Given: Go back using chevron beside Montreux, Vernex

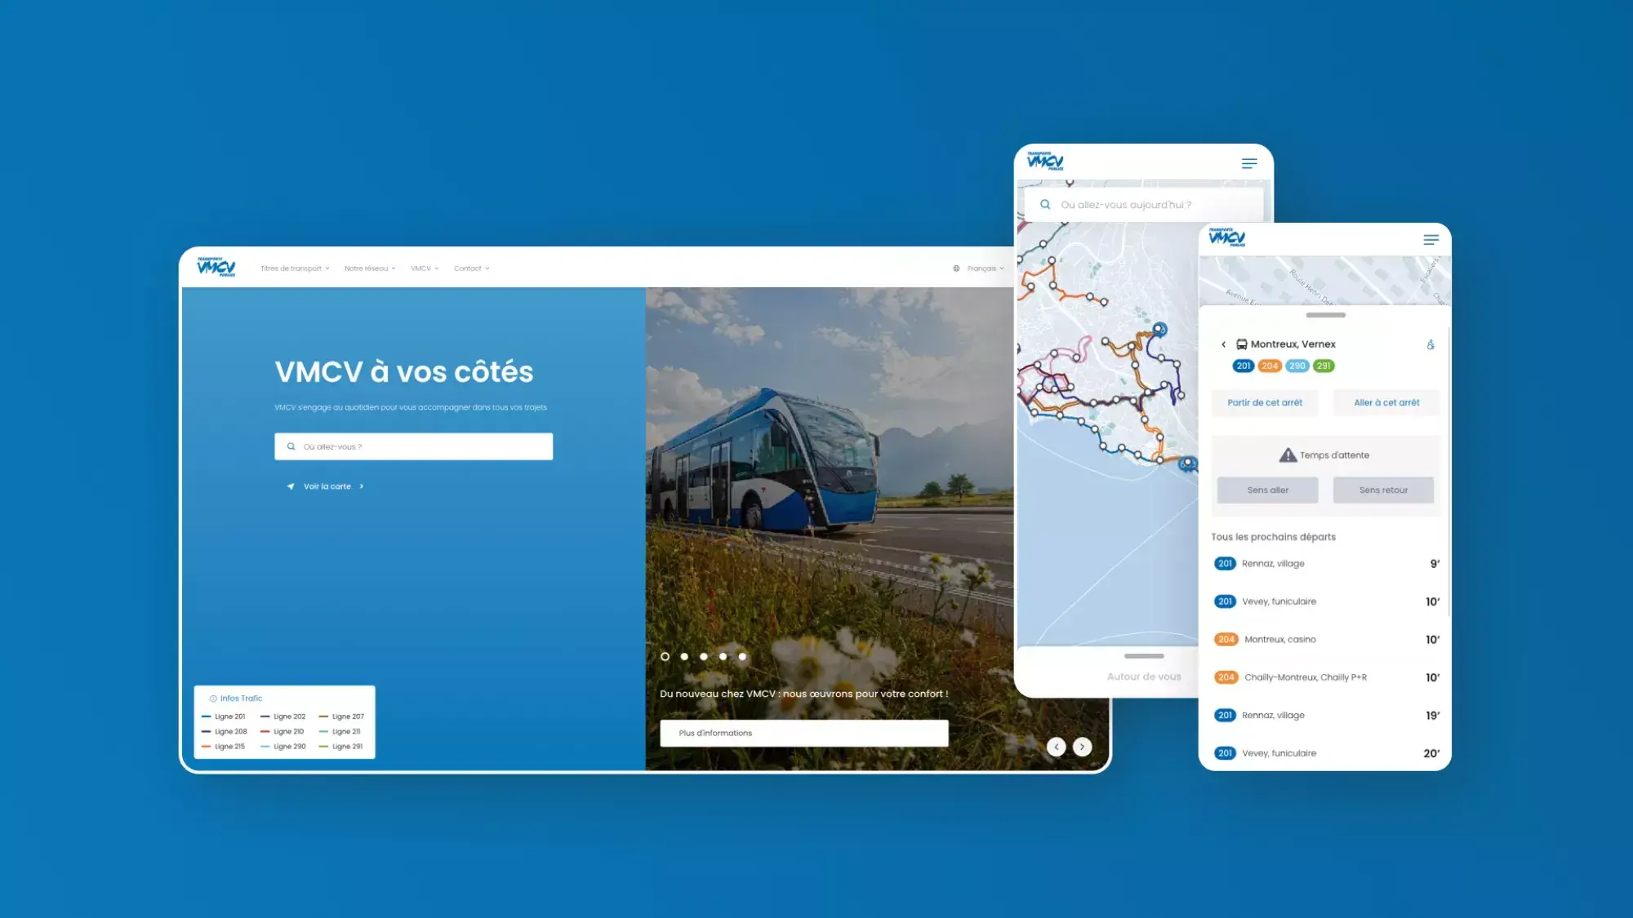Looking at the screenshot, I should [1223, 344].
